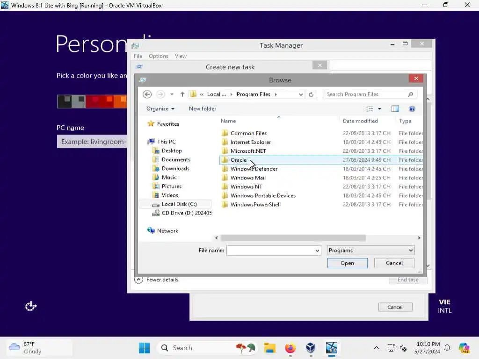Open Music in the navigation pane
This screenshot has height=359, width=479.
(x=169, y=177)
